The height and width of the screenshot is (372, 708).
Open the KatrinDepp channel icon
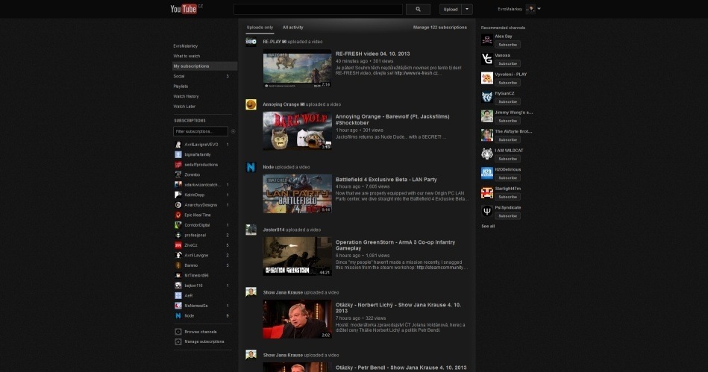click(x=178, y=195)
